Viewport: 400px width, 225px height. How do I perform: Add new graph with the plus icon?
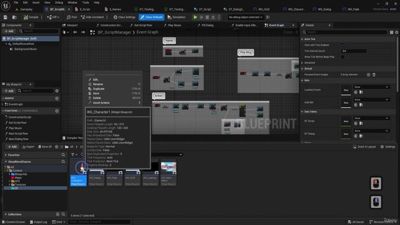coord(57,98)
